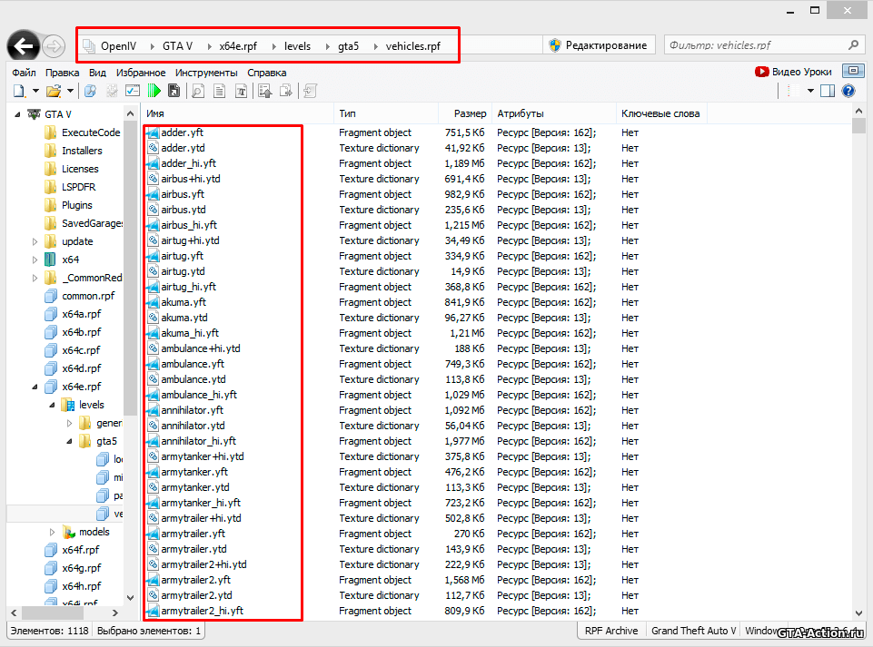Viewport: 873px width, 647px height.
Task: Open the Избранное menu
Action: [x=141, y=73]
